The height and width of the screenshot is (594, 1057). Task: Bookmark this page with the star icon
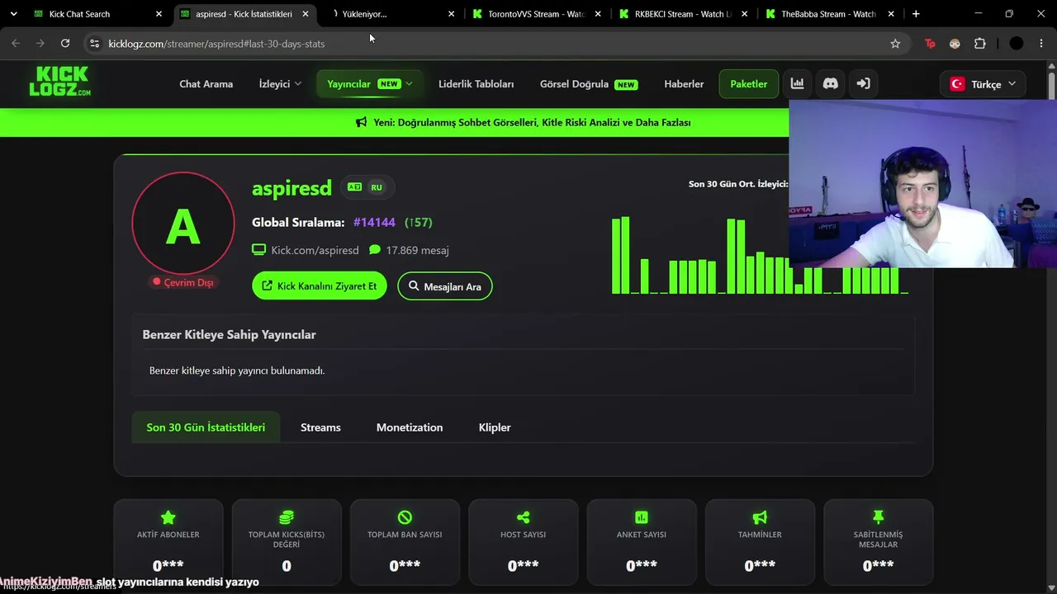895,44
